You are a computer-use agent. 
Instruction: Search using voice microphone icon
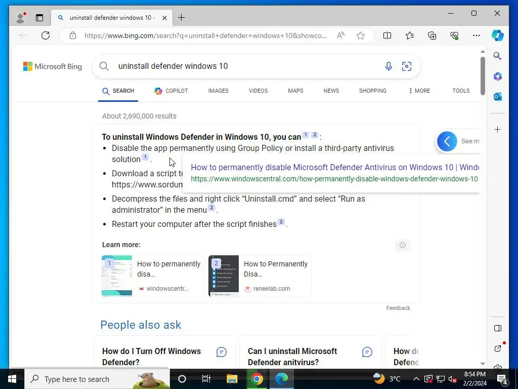tap(388, 66)
